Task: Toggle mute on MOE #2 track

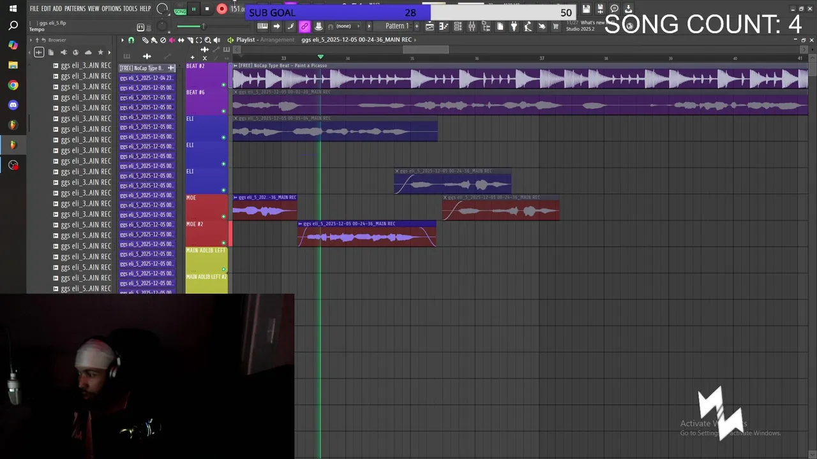Action: click(x=223, y=243)
